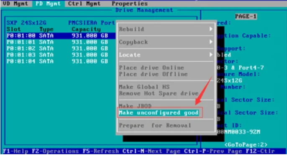Choose Make unconfigured good option

click(x=159, y=112)
